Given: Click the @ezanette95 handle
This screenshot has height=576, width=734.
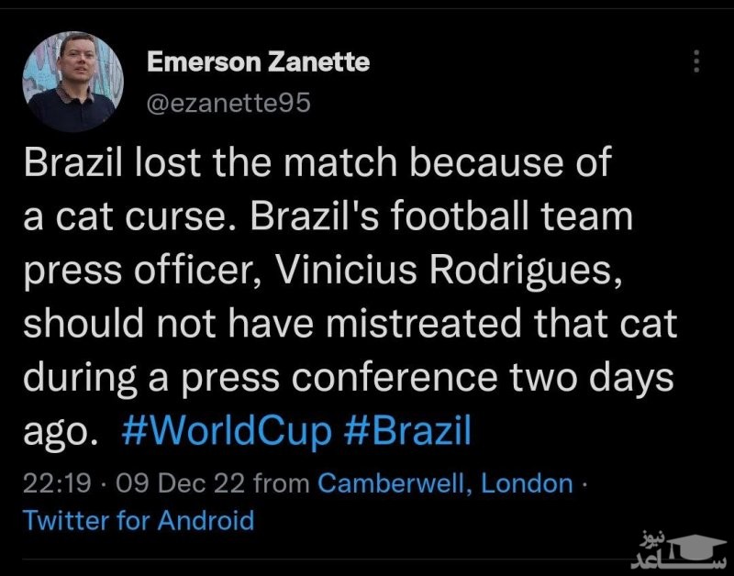Looking at the screenshot, I should tap(228, 104).
